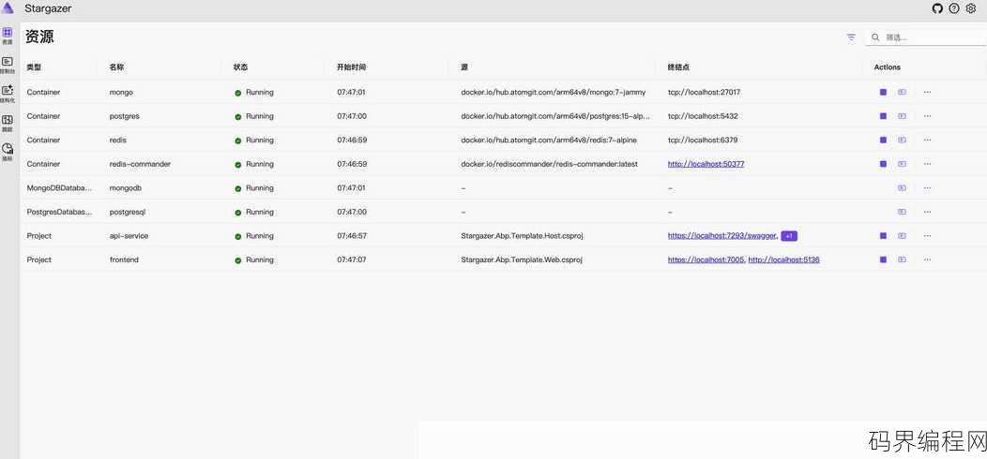Viewport: 987px width, 459px height.
Task: Click the MongoDBDataba… type cell
Action: [59, 188]
